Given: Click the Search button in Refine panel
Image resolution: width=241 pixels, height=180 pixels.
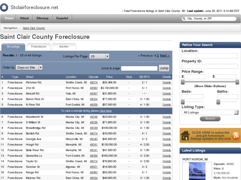Looking at the screenshot, I should (210, 119).
